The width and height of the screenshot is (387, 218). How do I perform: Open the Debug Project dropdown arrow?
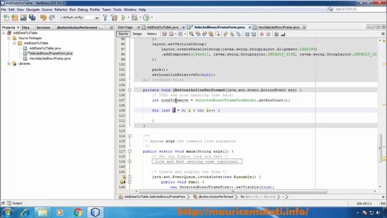point(140,18)
